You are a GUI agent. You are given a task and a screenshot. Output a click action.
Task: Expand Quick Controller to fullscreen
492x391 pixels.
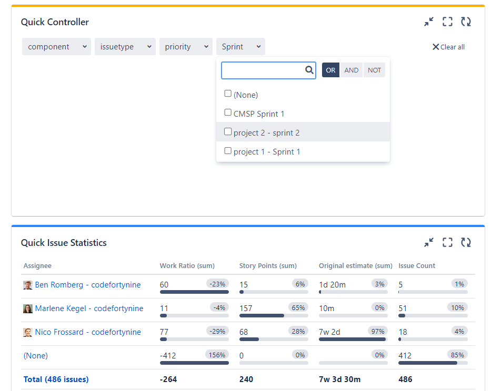(x=447, y=22)
